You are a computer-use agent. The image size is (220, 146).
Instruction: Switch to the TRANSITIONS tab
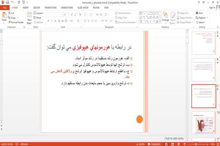[x=51, y=8]
